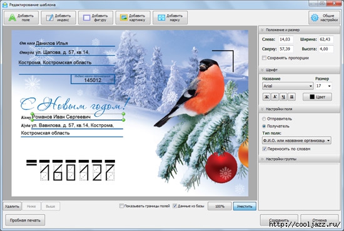Toggle strikethrough font style button

tap(291, 97)
